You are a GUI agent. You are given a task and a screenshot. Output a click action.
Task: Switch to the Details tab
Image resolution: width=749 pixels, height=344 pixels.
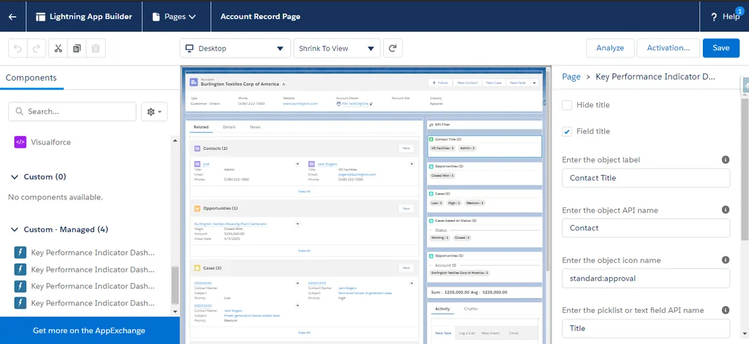click(x=229, y=127)
